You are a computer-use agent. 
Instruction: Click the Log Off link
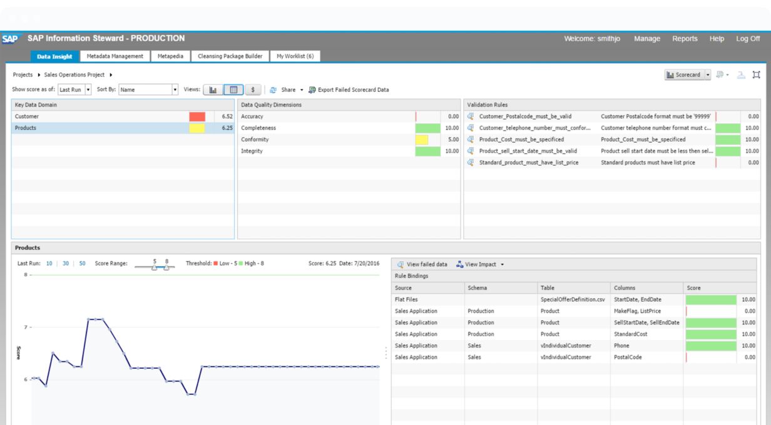tap(748, 39)
